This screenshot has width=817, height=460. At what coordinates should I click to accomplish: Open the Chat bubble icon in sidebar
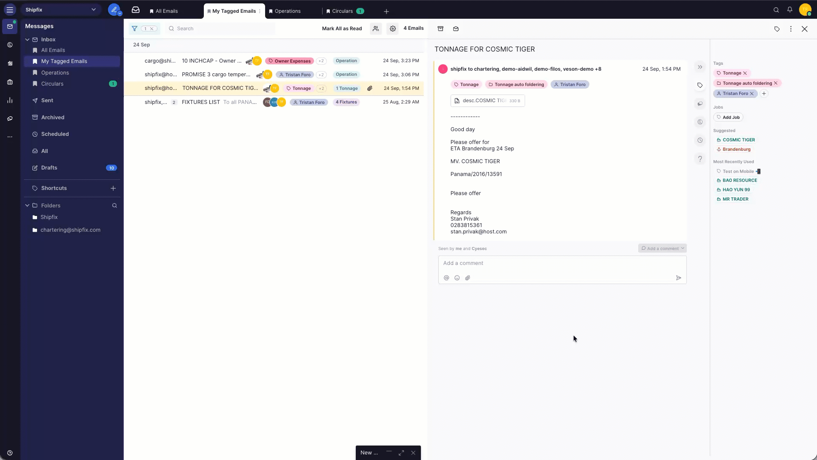(10, 118)
